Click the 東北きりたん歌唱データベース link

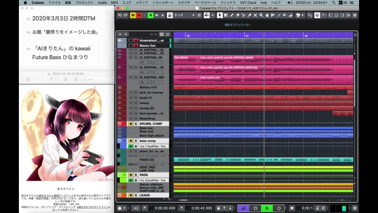pyautogui.click(x=56, y=195)
